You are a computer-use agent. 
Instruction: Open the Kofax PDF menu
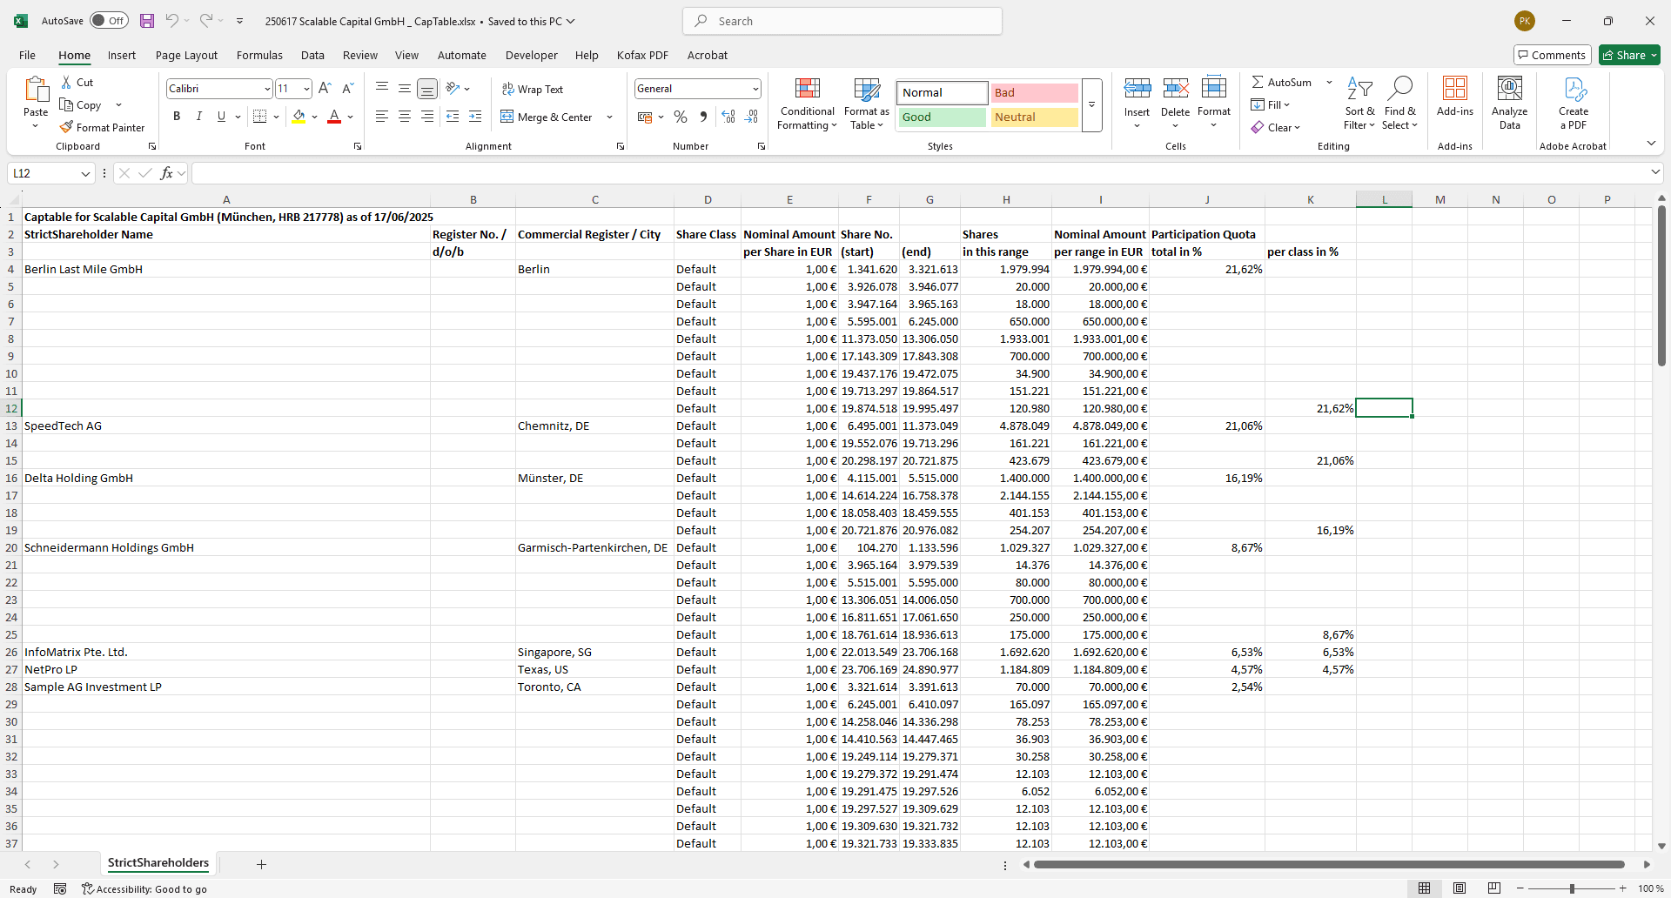(x=642, y=55)
